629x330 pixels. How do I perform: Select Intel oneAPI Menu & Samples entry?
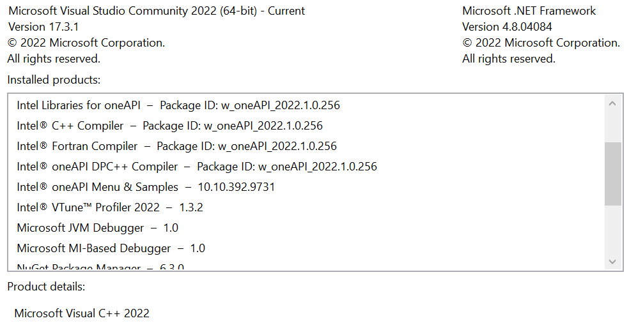(x=146, y=187)
